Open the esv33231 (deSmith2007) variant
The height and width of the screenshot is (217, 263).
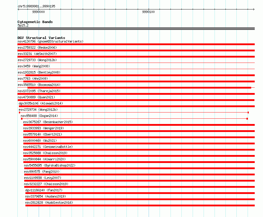point(37,54)
